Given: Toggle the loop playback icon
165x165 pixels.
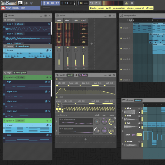Looking at the screenshot, I should point(57,3).
